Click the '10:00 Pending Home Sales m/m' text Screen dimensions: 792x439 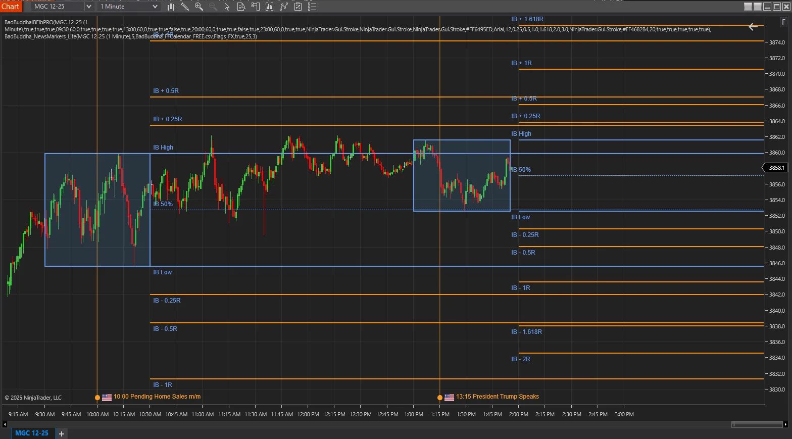pyautogui.click(x=157, y=397)
